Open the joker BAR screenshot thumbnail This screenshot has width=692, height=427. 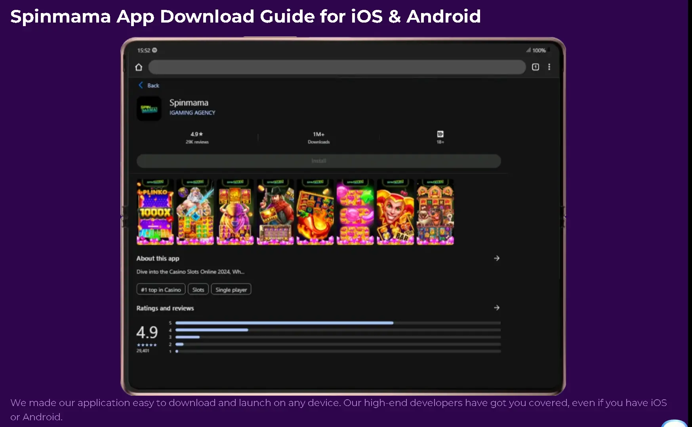(395, 212)
